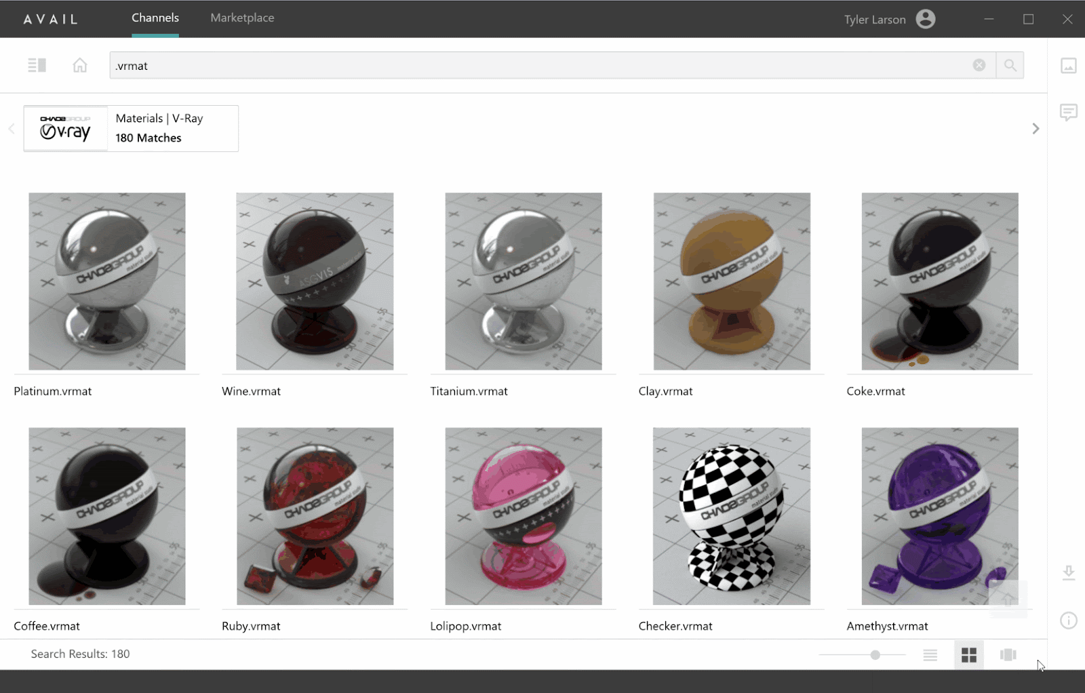
Task: Select the Wine.vrmat thumbnail
Action: (315, 281)
